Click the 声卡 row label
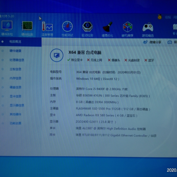 click(53, 128)
